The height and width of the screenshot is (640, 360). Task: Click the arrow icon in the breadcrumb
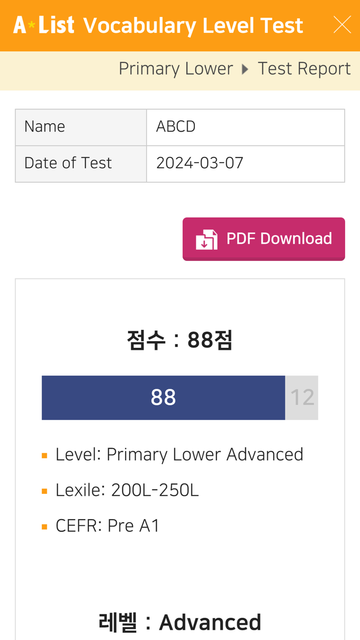tap(245, 68)
